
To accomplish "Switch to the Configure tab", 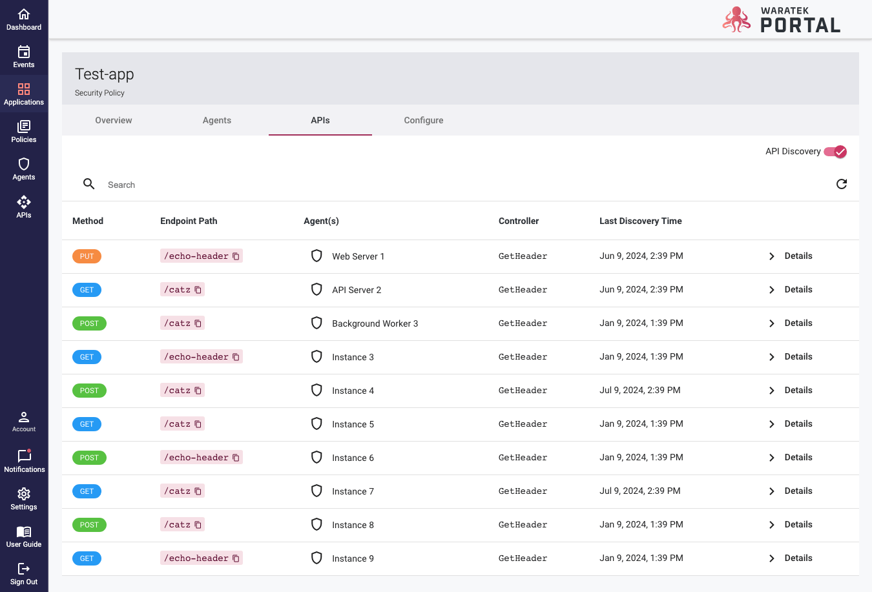I will (x=424, y=121).
